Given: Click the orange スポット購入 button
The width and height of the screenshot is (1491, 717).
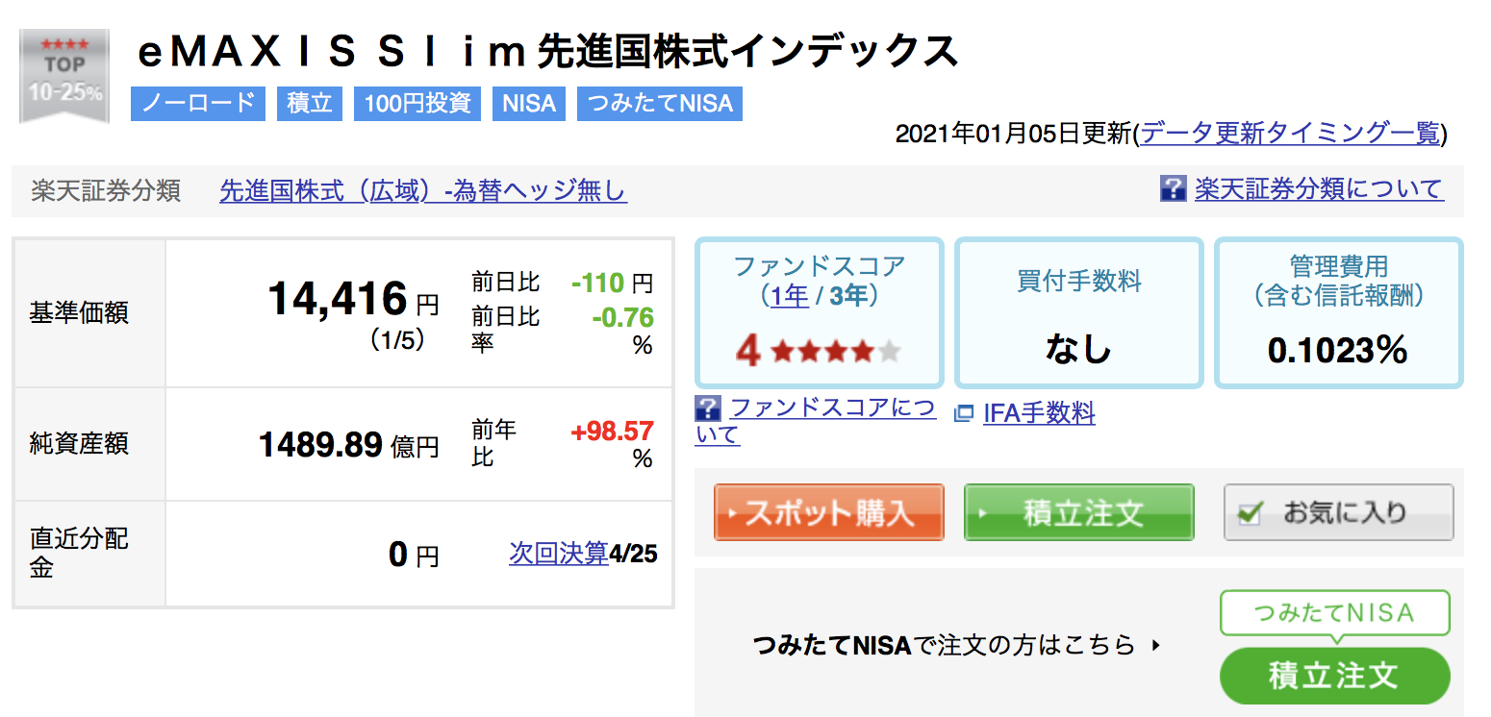Looking at the screenshot, I should pyautogui.click(x=828, y=512).
